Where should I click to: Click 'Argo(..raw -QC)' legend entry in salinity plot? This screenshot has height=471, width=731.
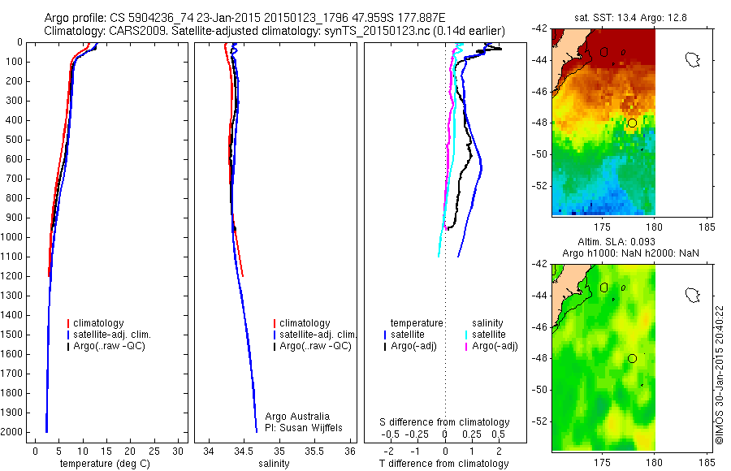[x=316, y=347]
